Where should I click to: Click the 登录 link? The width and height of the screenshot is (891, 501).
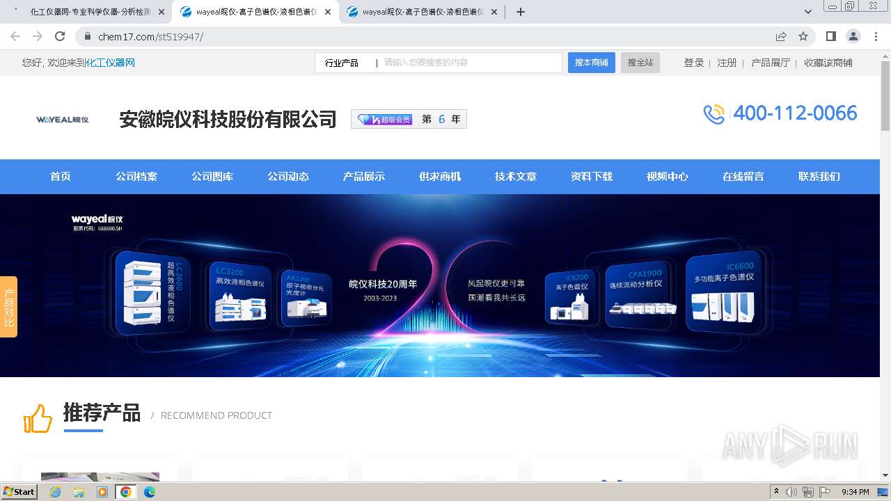pyautogui.click(x=694, y=63)
